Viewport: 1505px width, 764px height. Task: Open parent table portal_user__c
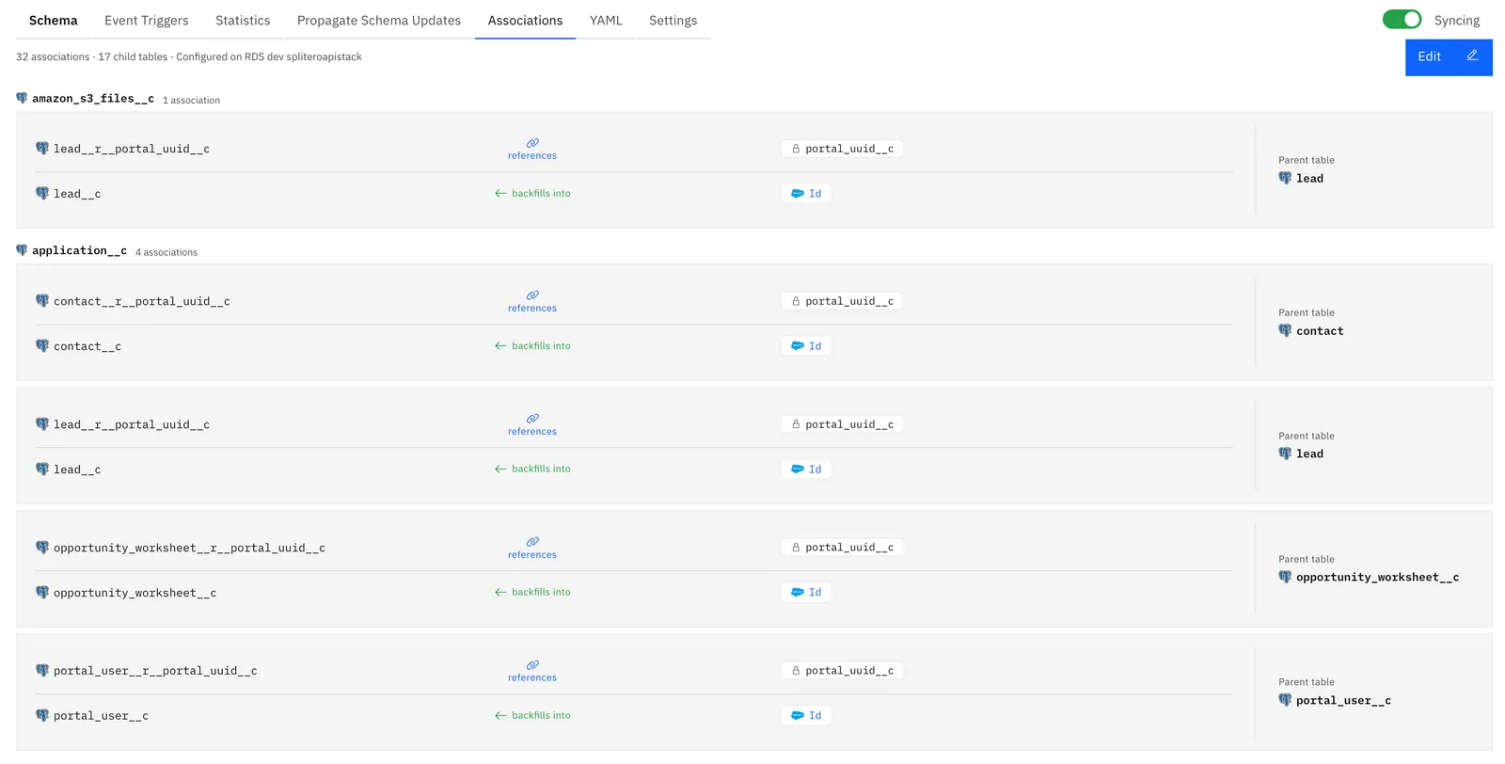point(1343,701)
